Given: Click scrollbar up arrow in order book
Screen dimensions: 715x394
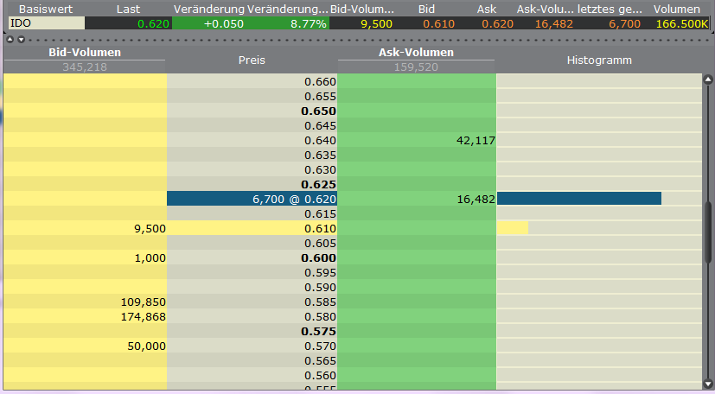Looking at the screenshot, I should point(708,80).
